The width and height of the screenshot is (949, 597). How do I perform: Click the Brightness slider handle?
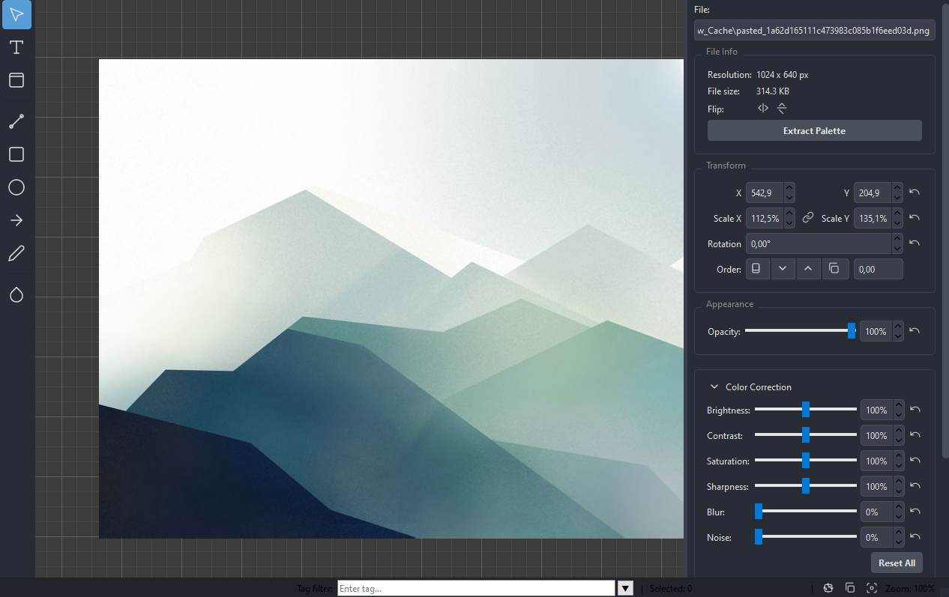click(806, 410)
